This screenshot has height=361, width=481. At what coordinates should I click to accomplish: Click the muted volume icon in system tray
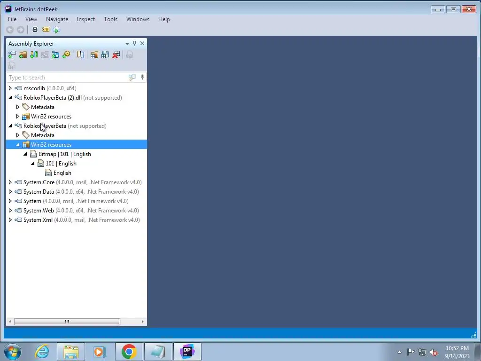[434, 352]
